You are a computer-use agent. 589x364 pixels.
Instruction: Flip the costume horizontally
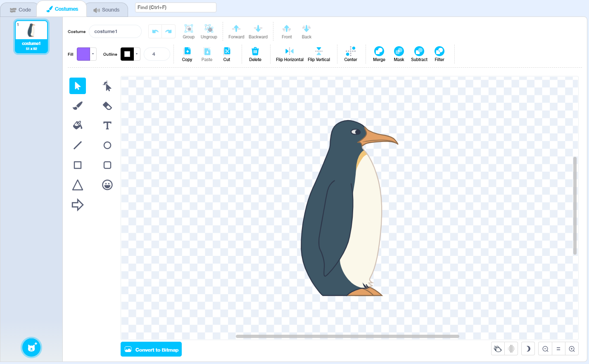pos(290,54)
